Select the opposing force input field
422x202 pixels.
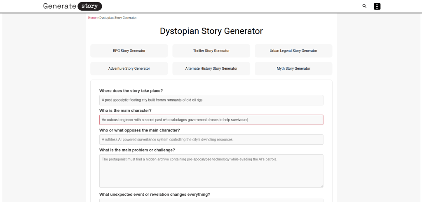[211, 139]
